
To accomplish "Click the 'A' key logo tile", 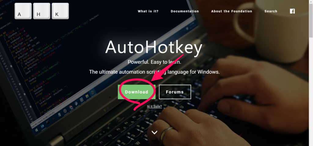I will (x=23, y=11).
